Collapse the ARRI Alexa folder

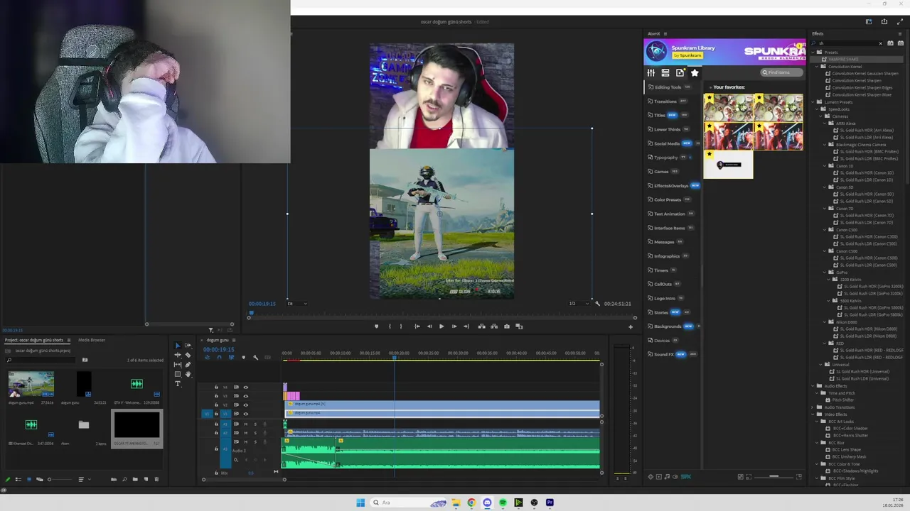coord(825,123)
